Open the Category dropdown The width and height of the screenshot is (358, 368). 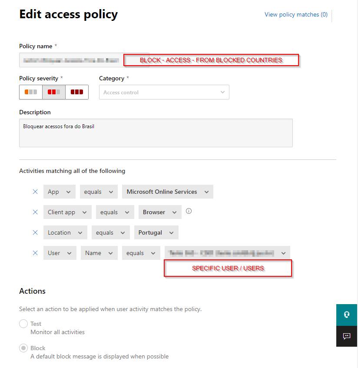[x=164, y=92]
